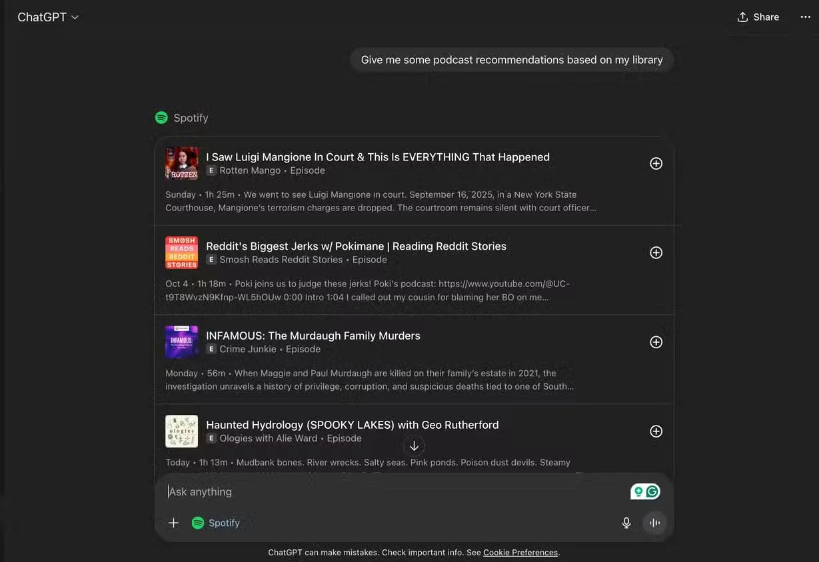
Task: Open the Ologies podcast cover thumbnail
Action: 182,431
